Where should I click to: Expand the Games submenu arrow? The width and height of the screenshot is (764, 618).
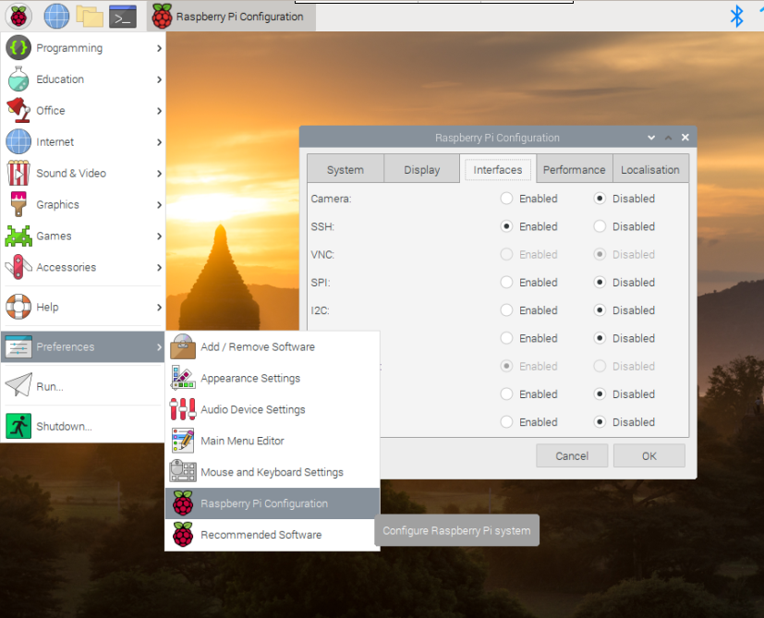159,236
